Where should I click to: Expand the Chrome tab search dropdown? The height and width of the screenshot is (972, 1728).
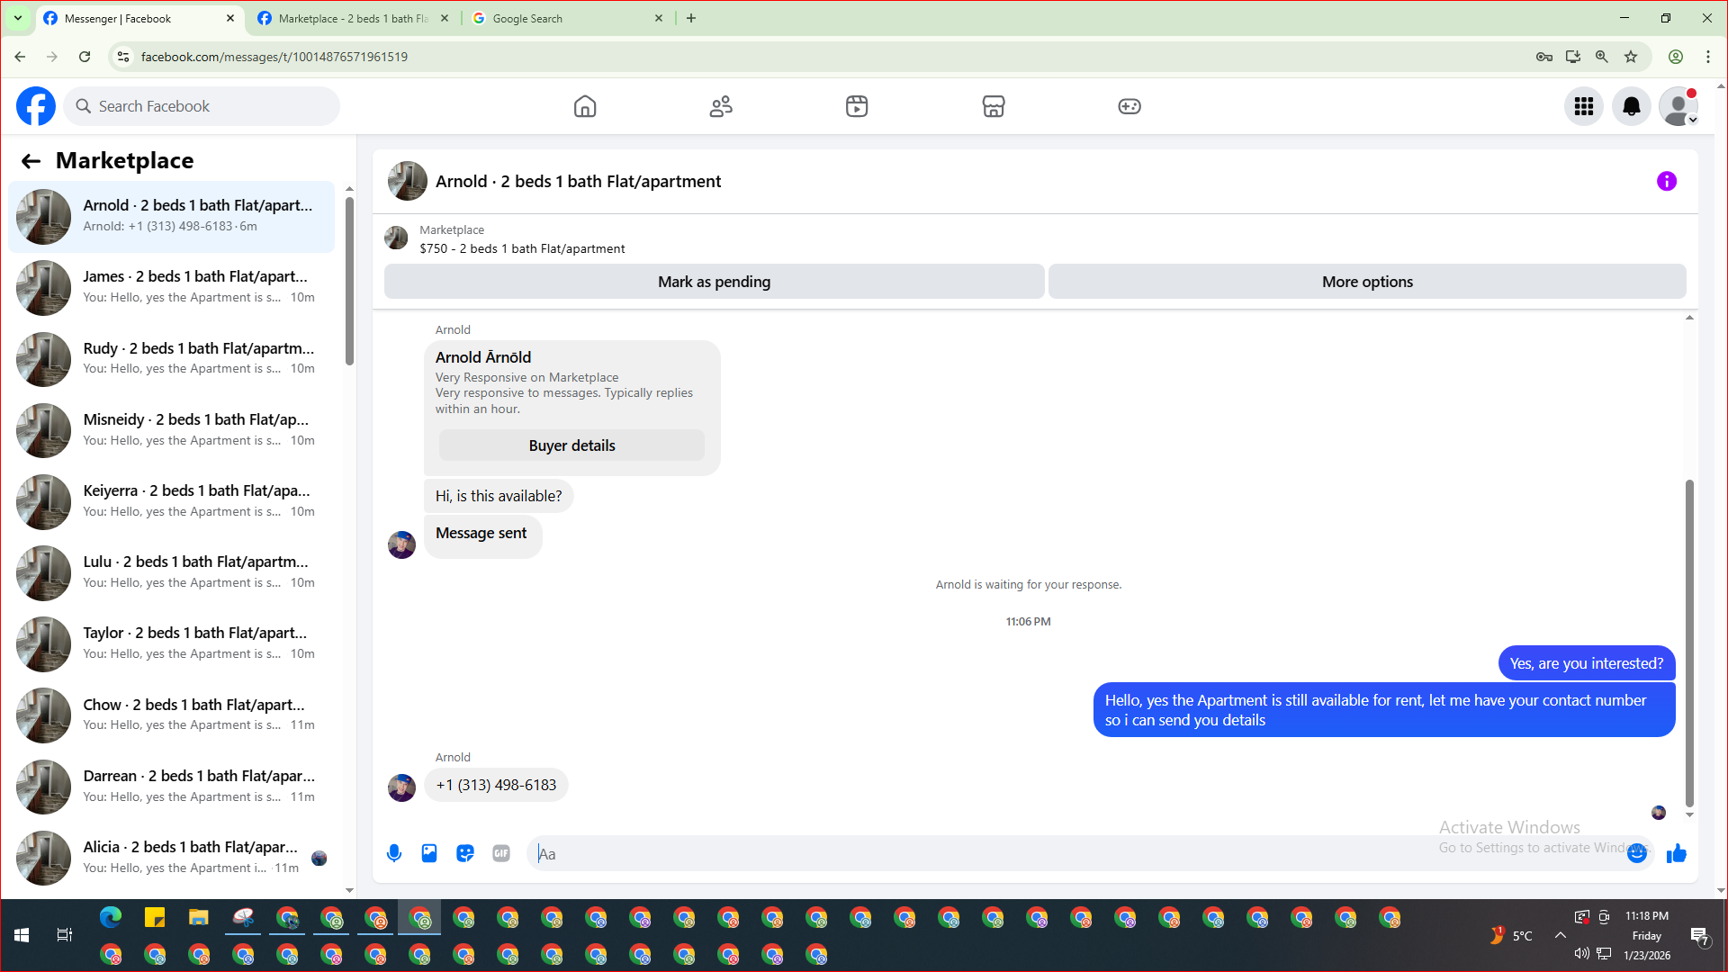[x=17, y=18]
